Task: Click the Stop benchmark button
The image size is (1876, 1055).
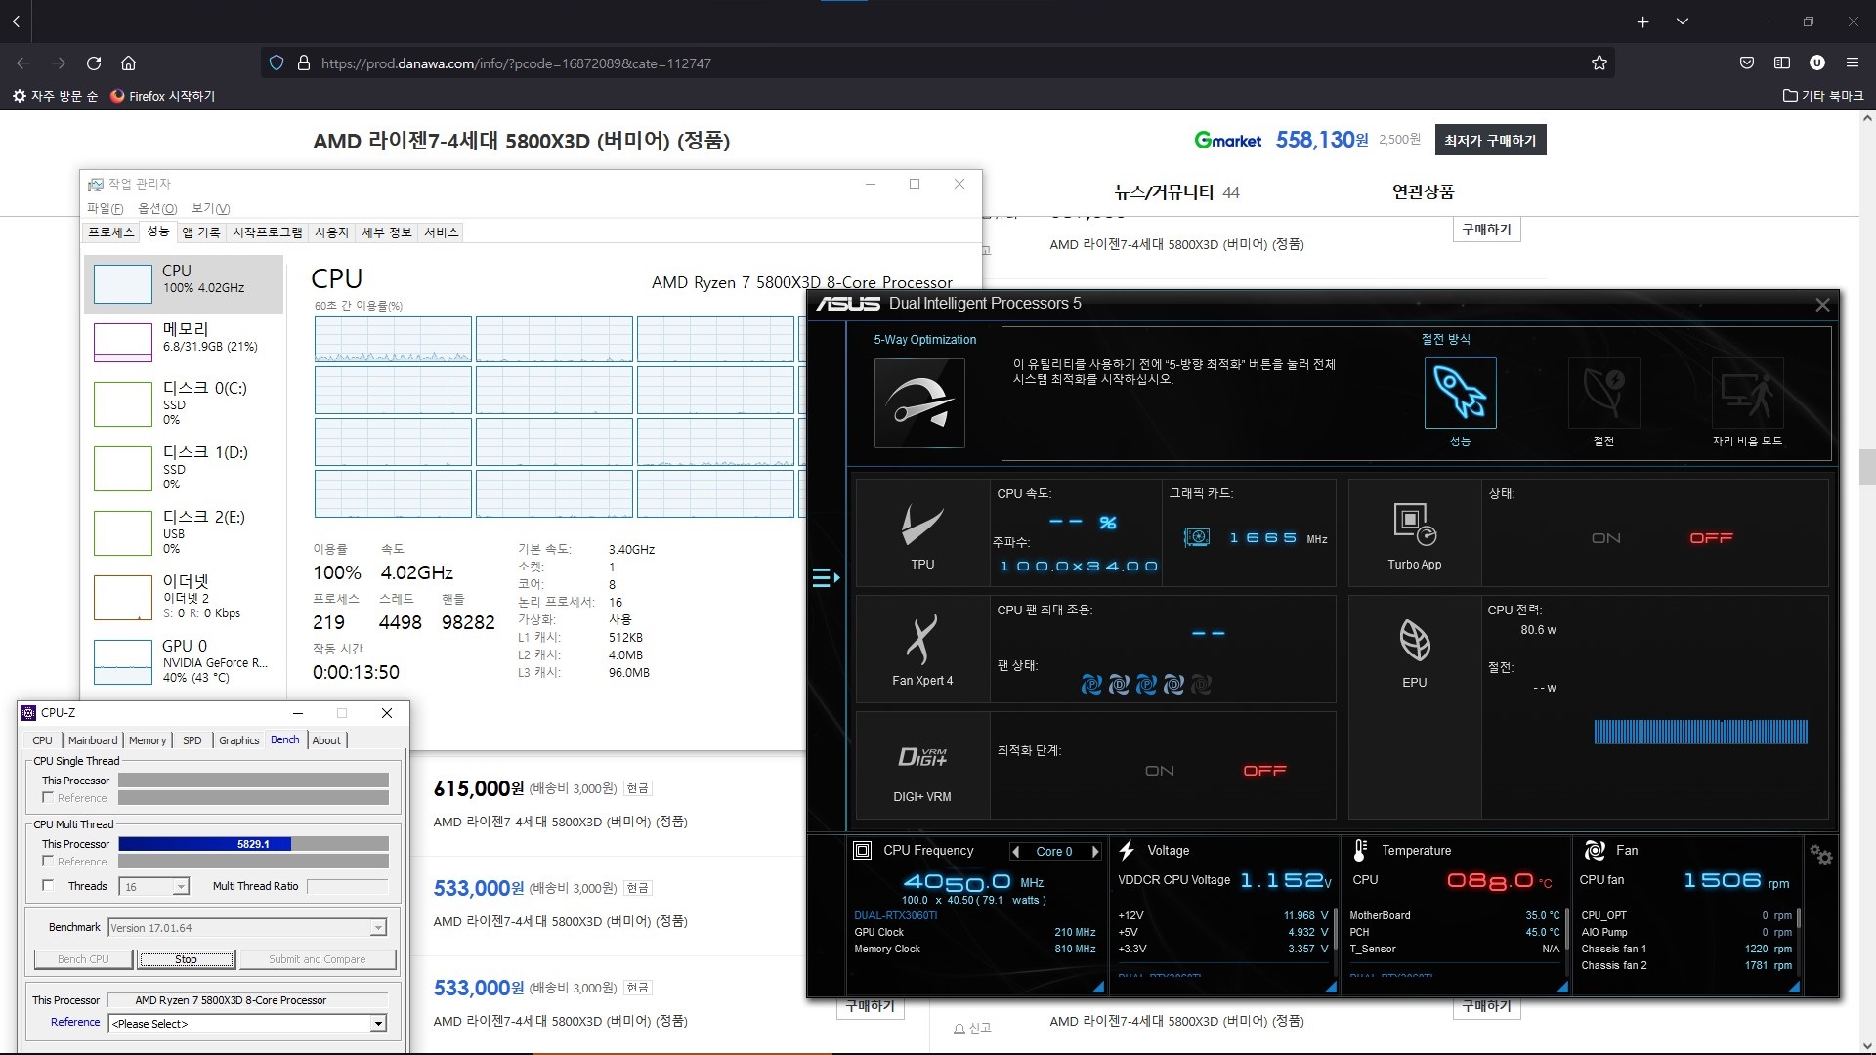Action: (186, 959)
